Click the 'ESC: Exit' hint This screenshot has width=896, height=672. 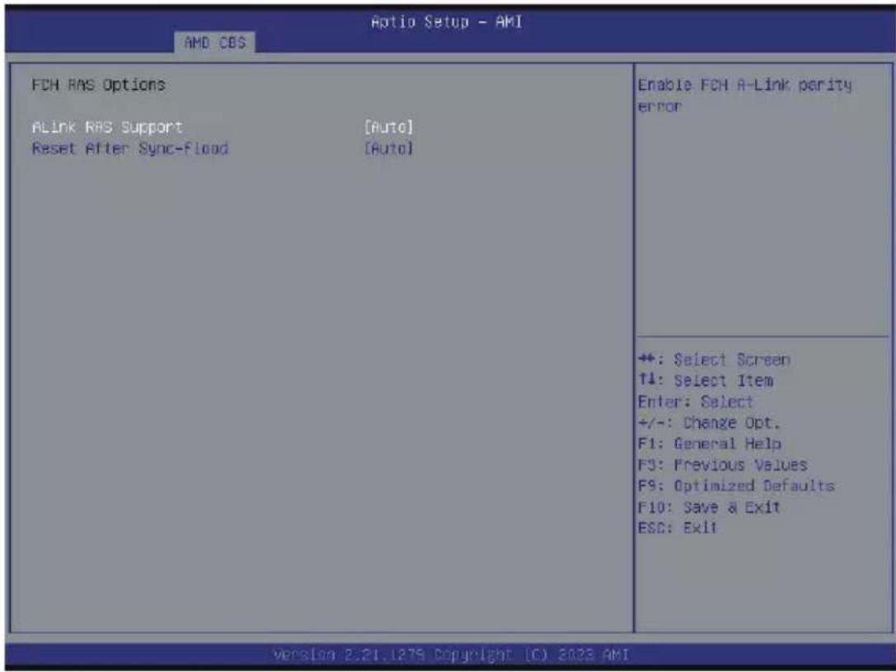coord(677,528)
